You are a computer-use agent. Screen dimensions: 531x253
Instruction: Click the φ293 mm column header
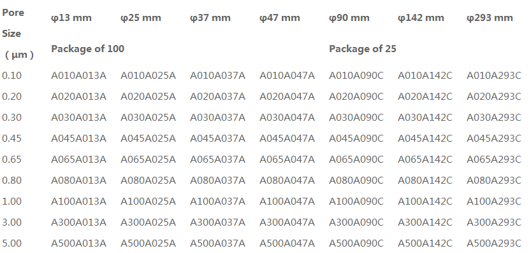pyautogui.click(x=490, y=18)
